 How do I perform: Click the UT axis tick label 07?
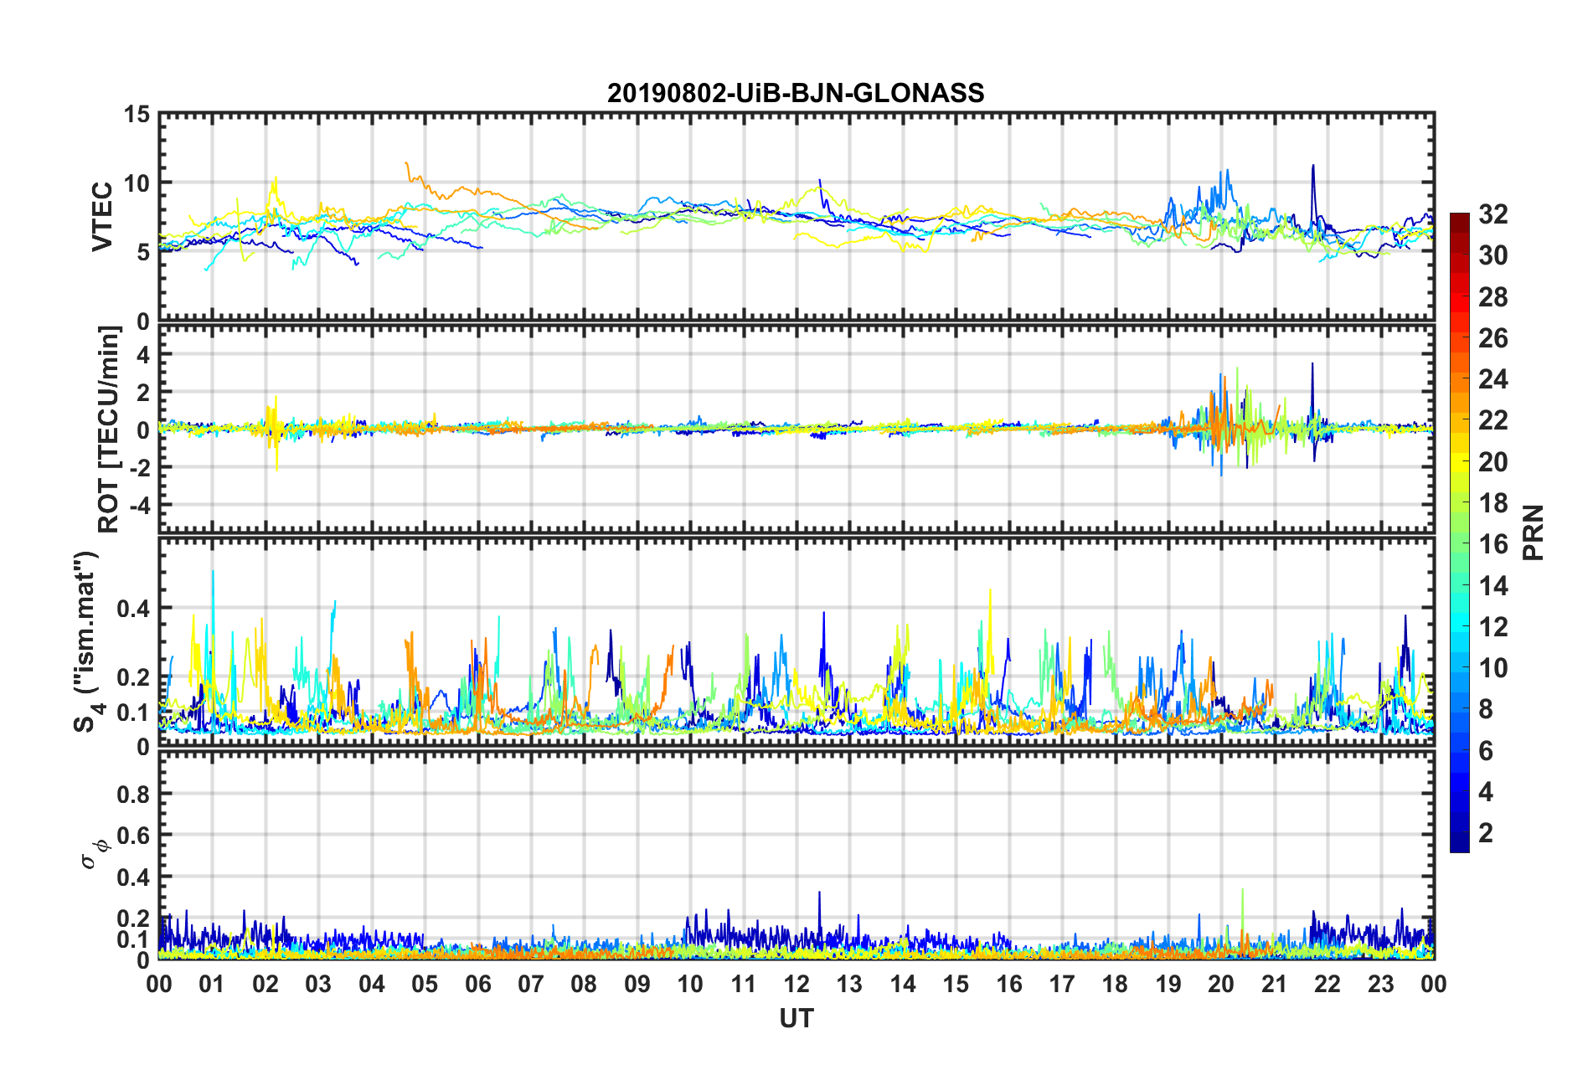[531, 984]
